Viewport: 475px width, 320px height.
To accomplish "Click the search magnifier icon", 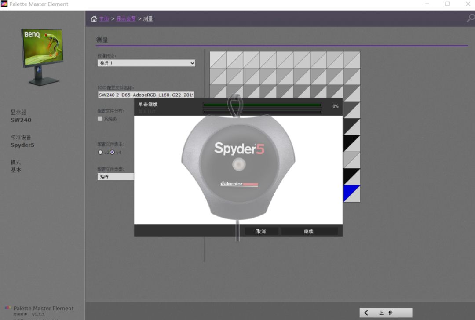I will 471,18.
